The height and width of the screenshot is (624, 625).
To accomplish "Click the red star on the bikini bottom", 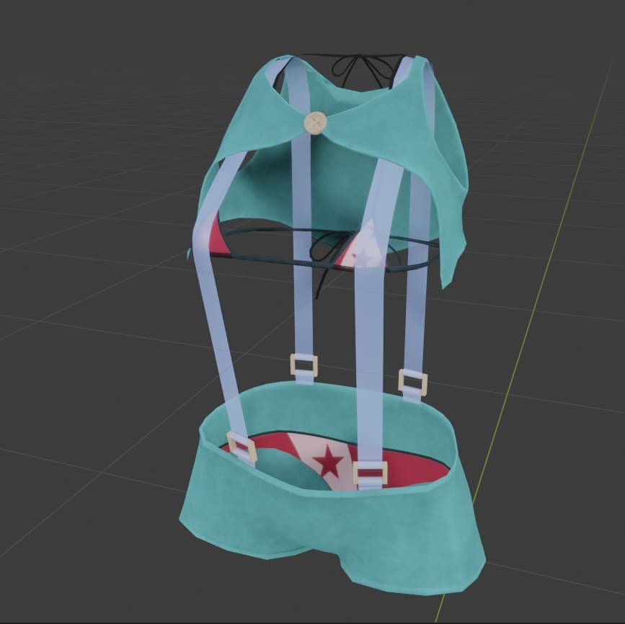I will pyautogui.click(x=329, y=460).
